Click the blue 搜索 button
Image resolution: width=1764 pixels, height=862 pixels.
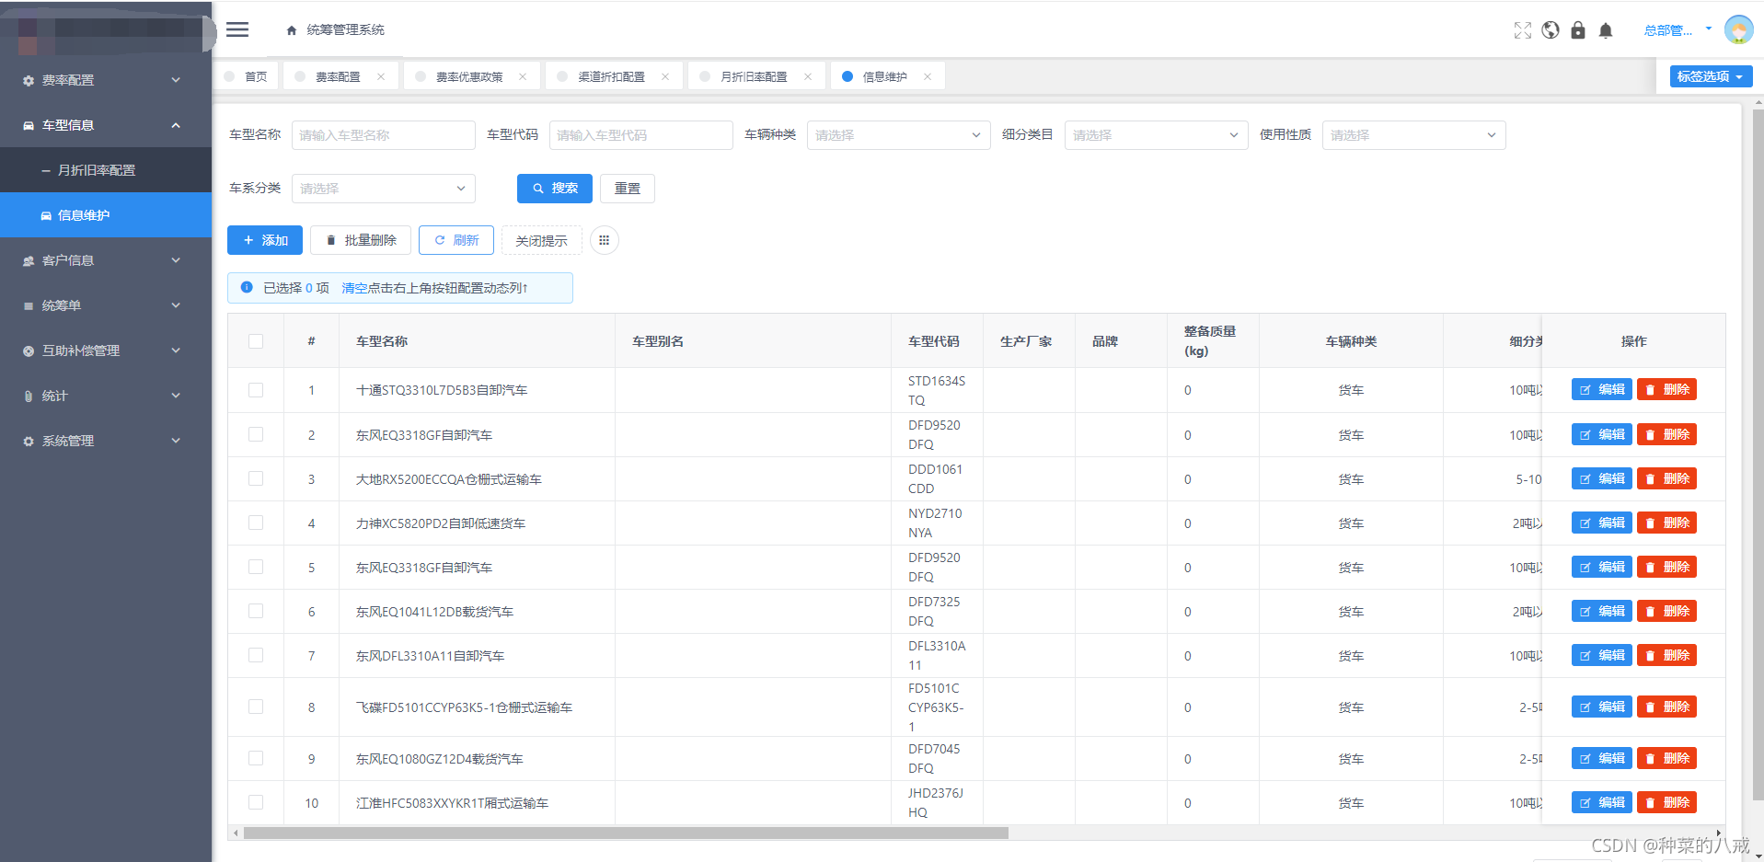555,189
